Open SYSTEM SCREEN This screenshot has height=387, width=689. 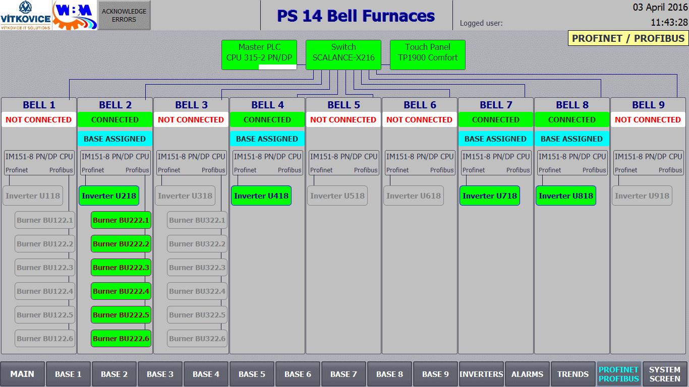pyautogui.click(x=665, y=374)
